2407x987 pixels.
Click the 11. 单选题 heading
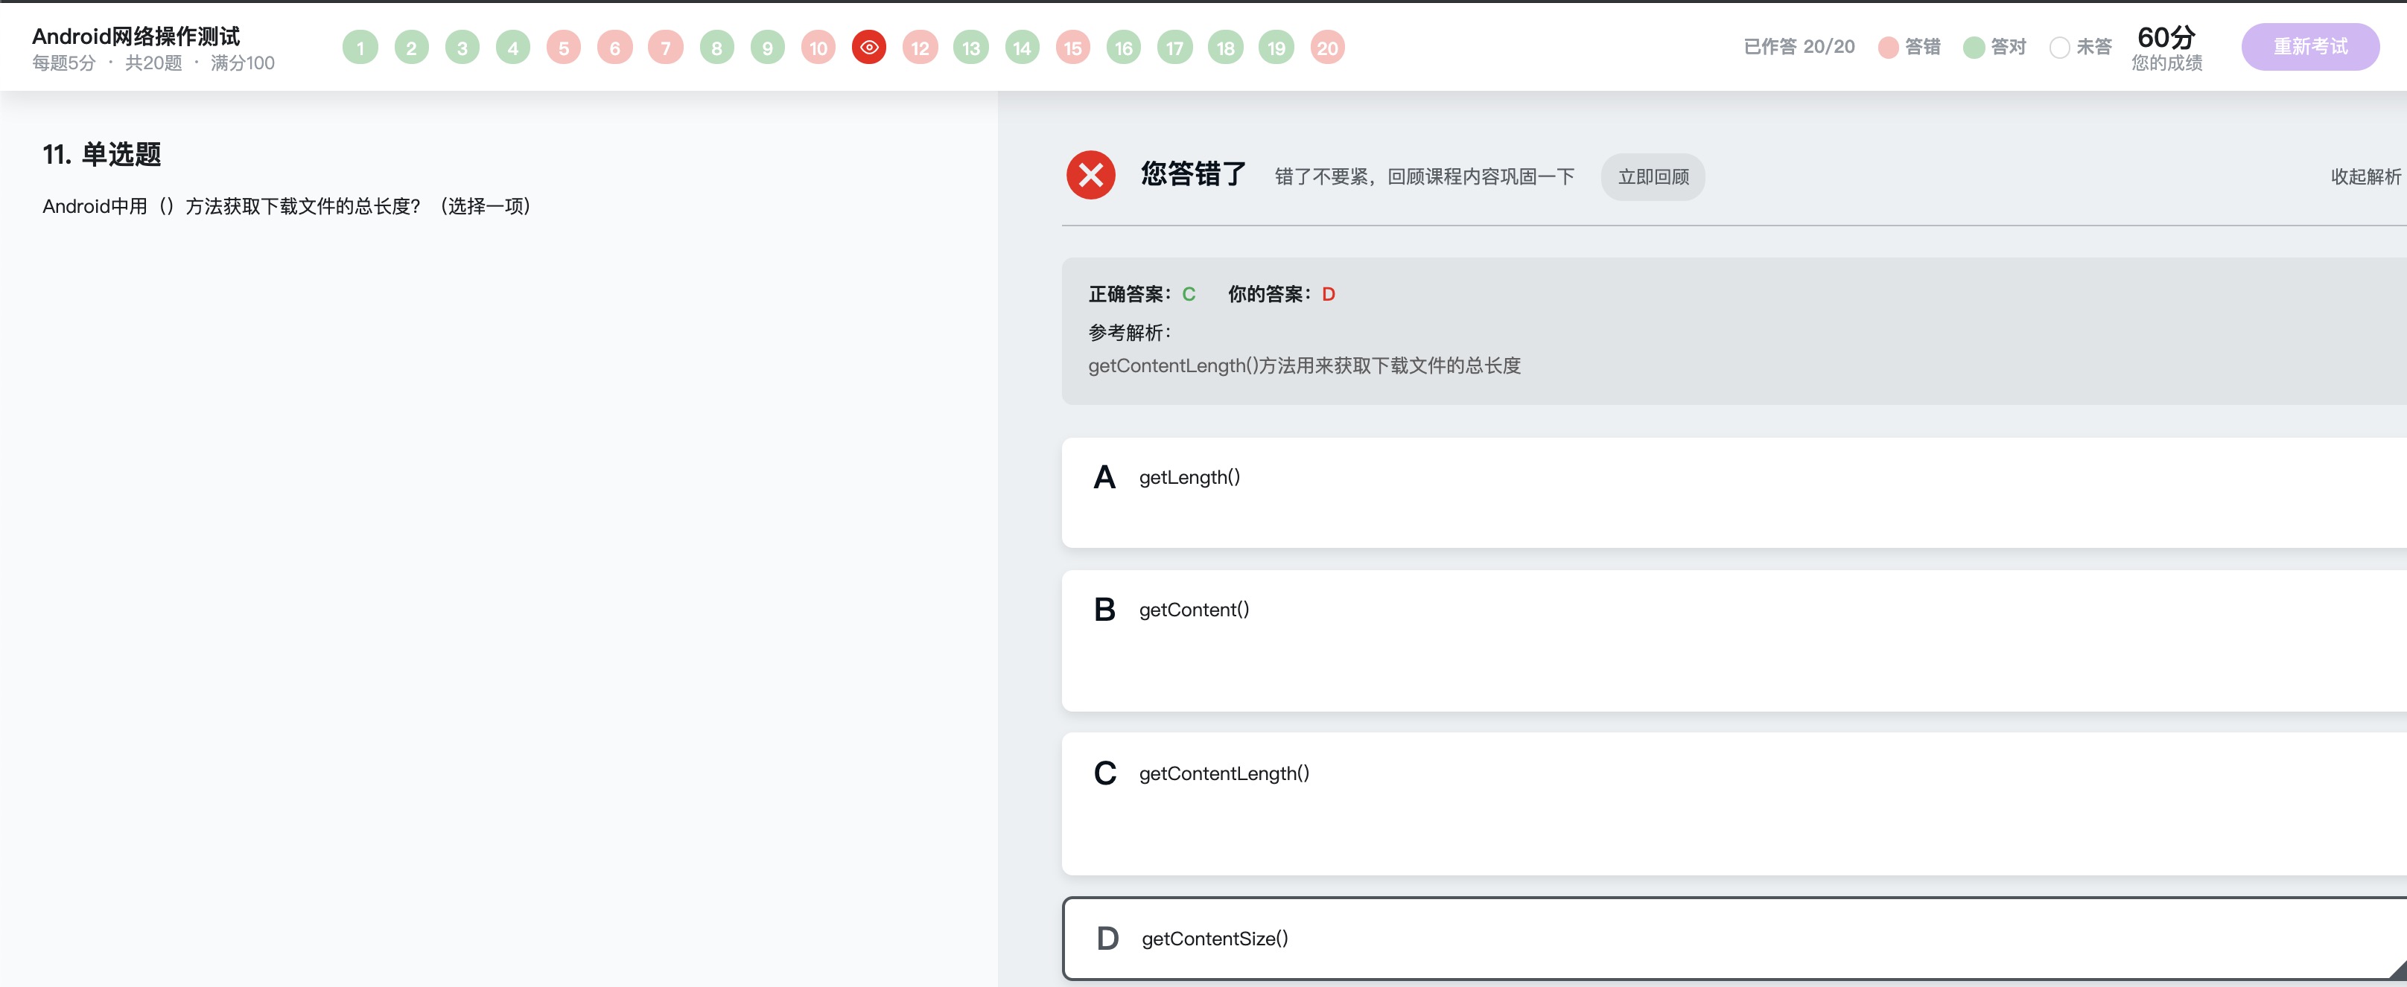tap(102, 154)
